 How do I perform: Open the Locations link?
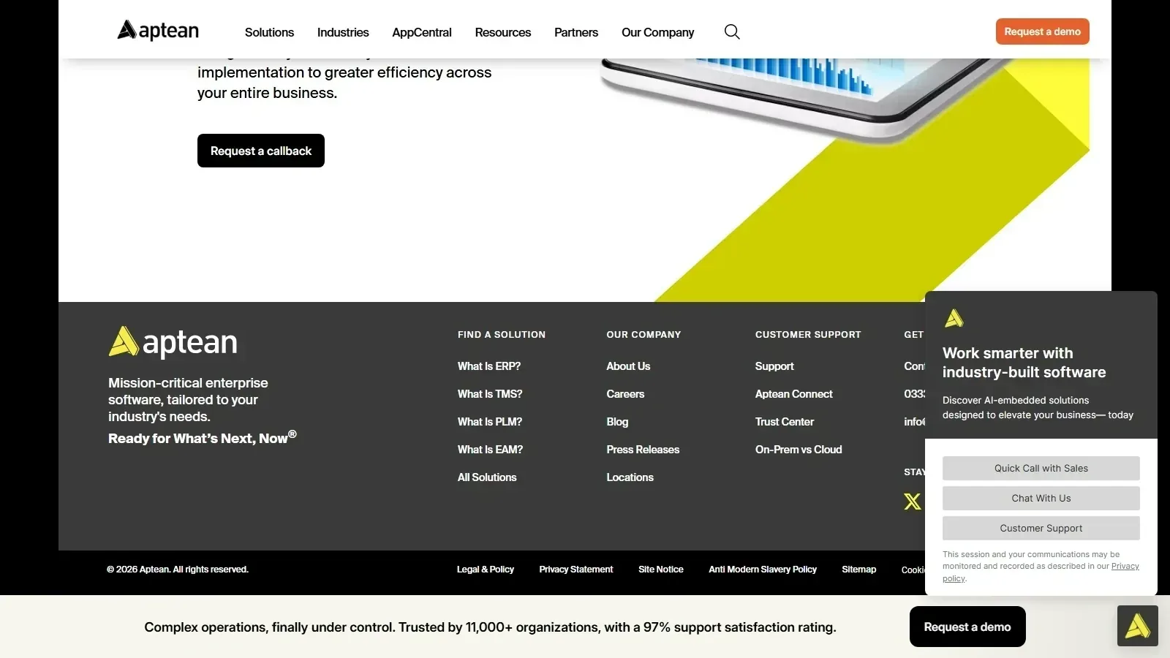[630, 477]
